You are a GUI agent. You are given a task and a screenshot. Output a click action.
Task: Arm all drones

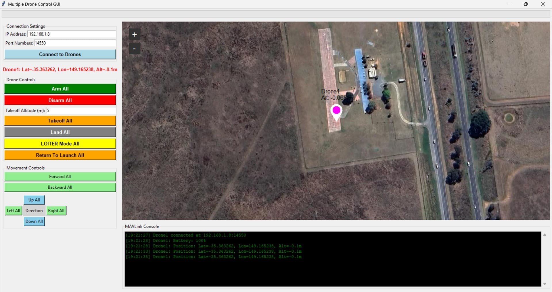[x=60, y=89]
